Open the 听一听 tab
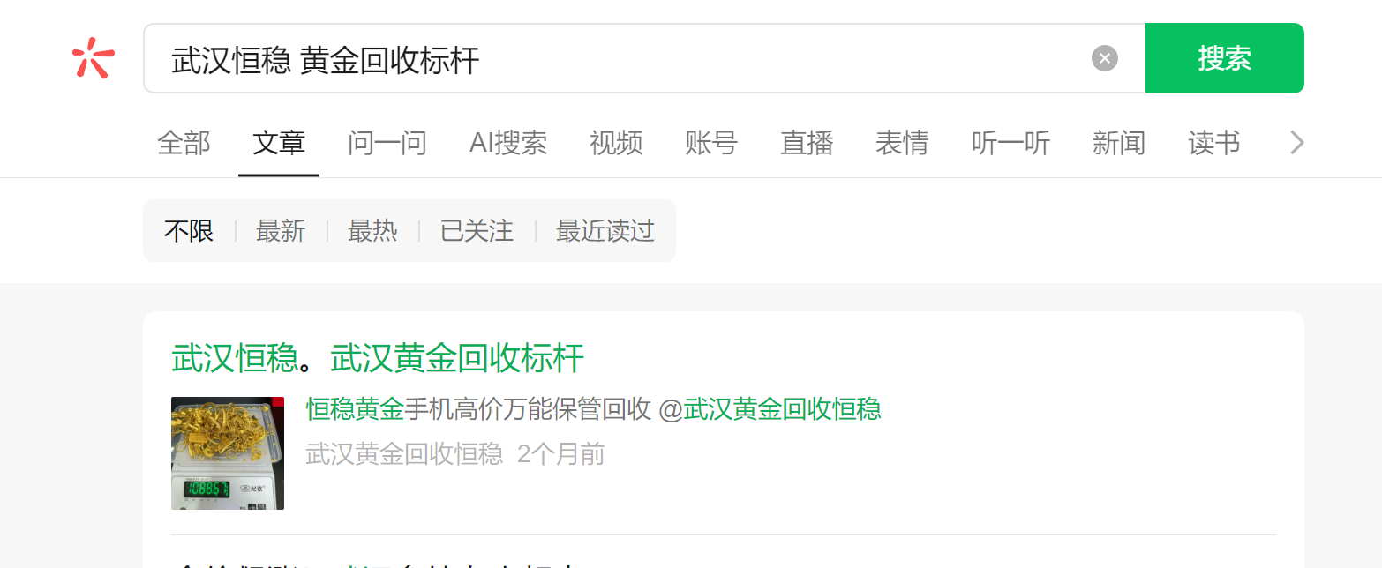This screenshot has width=1382, height=568. 1010,142
